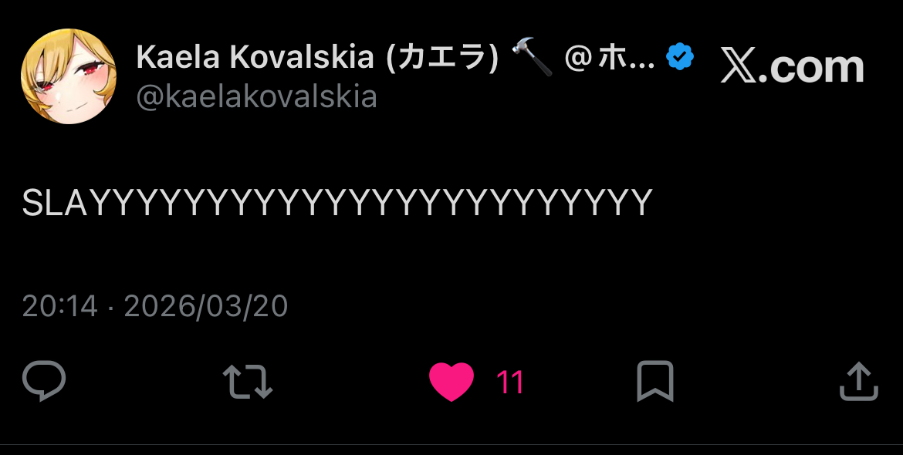The height and width of the screenshot is (455, 903).
Task: Click the blue verified checkmark badge
Action: (680, 57)
